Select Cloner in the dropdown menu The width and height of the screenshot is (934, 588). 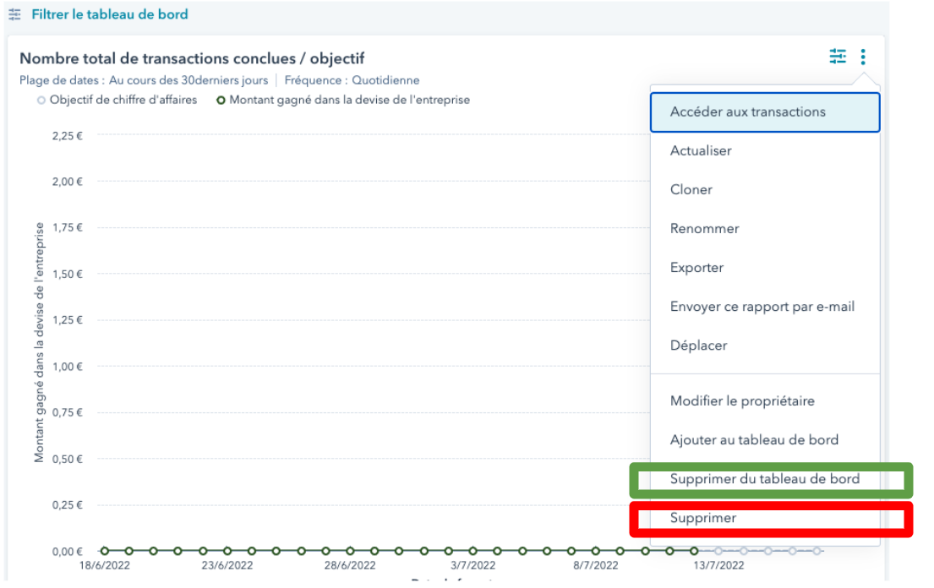point(691,190)
